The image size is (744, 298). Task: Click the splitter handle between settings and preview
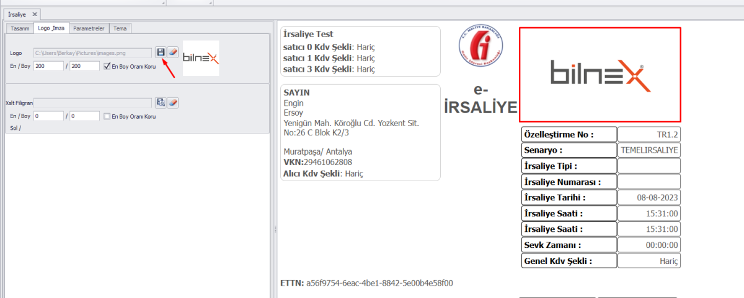click(x=274, y=229)
